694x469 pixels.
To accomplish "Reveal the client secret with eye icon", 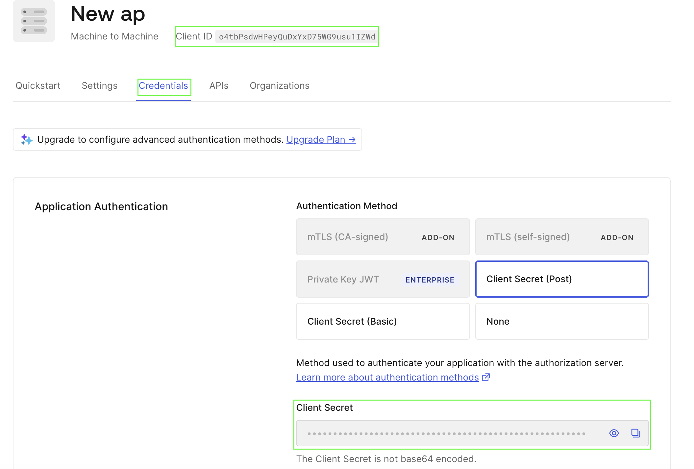I will click(614, 433).
